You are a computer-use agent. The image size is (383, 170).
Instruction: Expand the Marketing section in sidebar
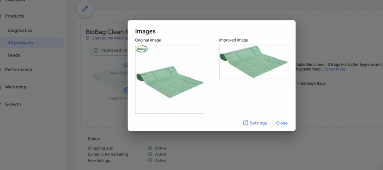click(x=15, y=87)
